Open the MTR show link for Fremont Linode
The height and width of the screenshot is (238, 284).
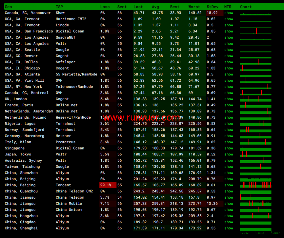click(x=229, y=25)
